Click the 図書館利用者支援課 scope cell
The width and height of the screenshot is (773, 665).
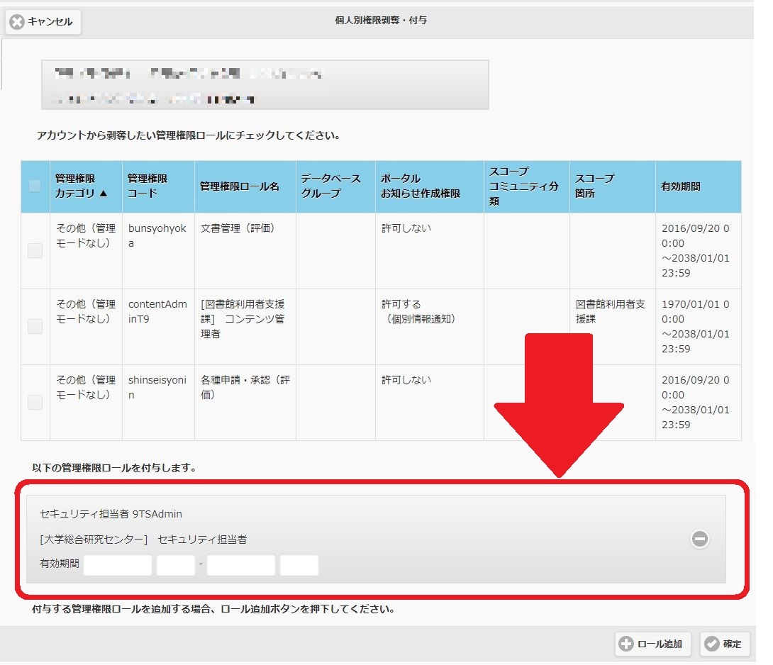[612, 327]
